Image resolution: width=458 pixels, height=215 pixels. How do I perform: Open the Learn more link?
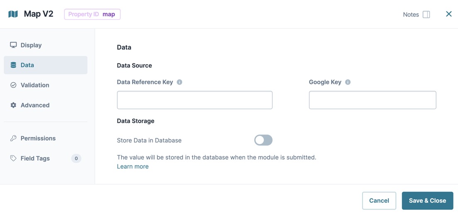133,167
